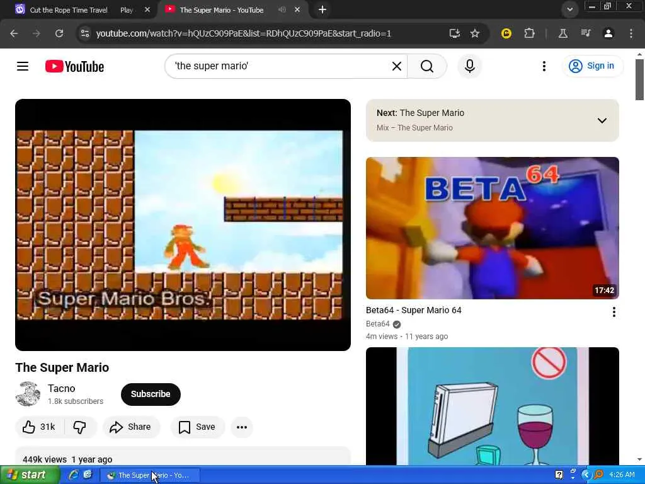Screen dimensions: 645x484
Task: Open Windows Start menu
Action: click(x=30, y=475)
